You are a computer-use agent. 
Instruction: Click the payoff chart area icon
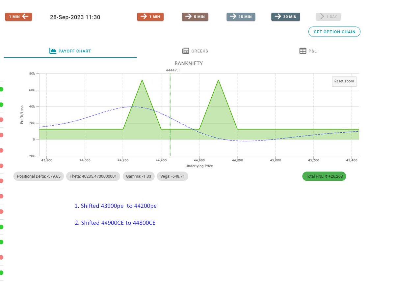pos(53,51)
